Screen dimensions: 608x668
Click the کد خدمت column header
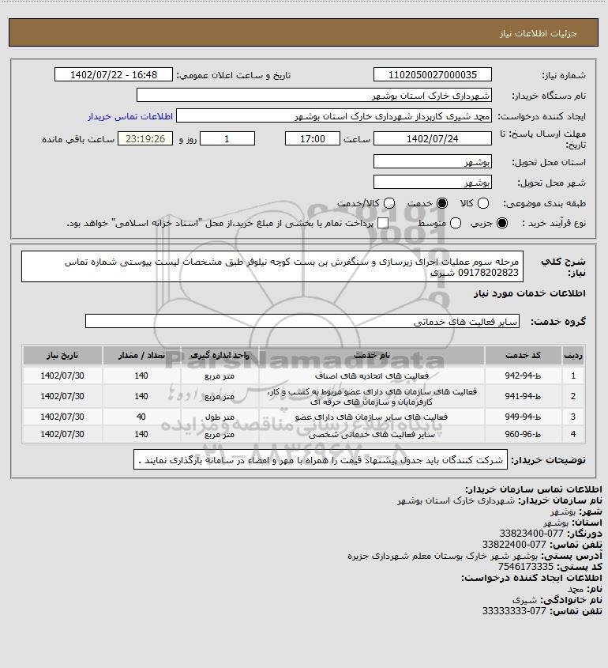point(523,355)
